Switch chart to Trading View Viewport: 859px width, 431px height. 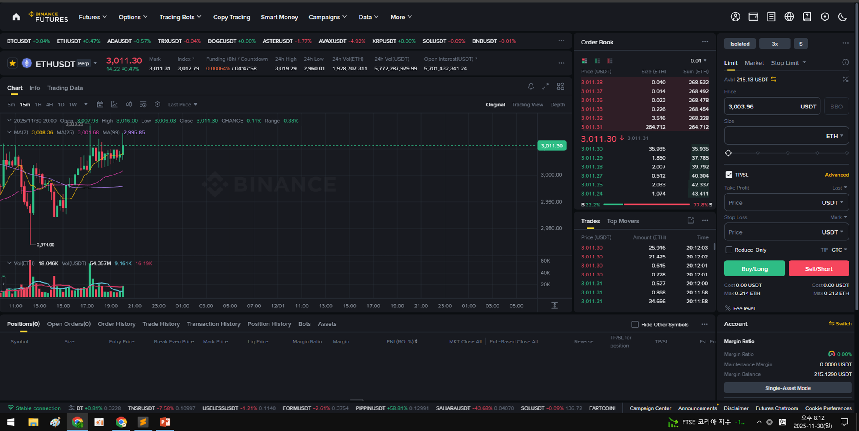point(528,104)
